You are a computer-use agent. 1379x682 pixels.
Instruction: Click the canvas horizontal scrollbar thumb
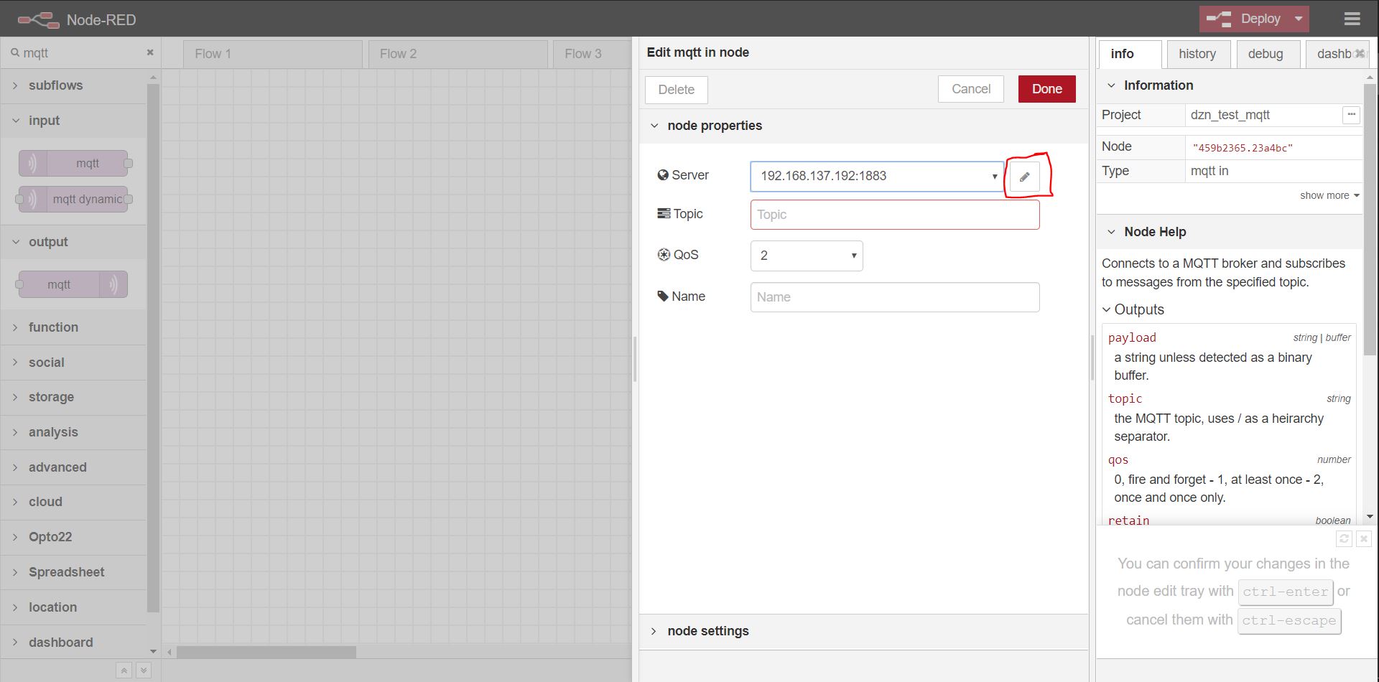[x=266, y=652]
